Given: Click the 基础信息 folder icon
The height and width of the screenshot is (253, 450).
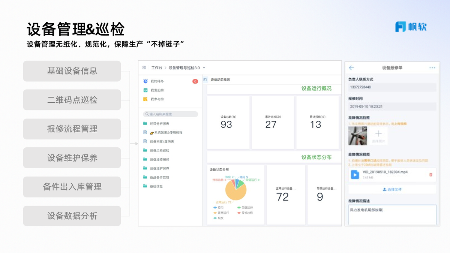Looking at the screenshot, I should tap(145, 186).
